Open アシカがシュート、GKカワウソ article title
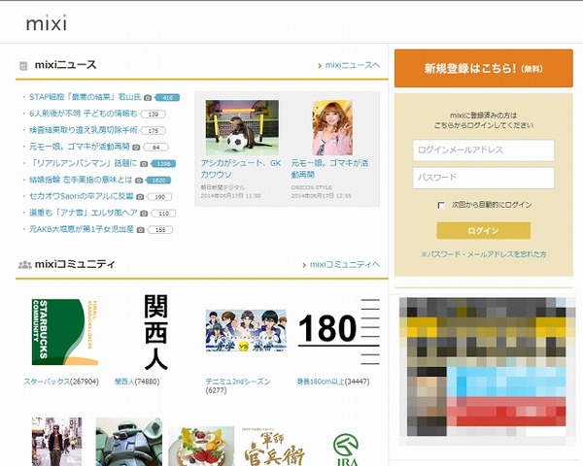Screen dimensions: 583x466 tap(241, 169)
